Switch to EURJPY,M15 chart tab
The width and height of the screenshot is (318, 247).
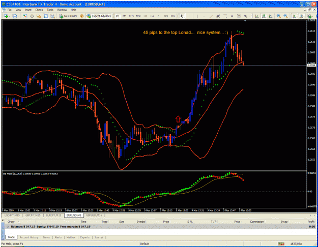pyautogui.click(x=53, y=215)
